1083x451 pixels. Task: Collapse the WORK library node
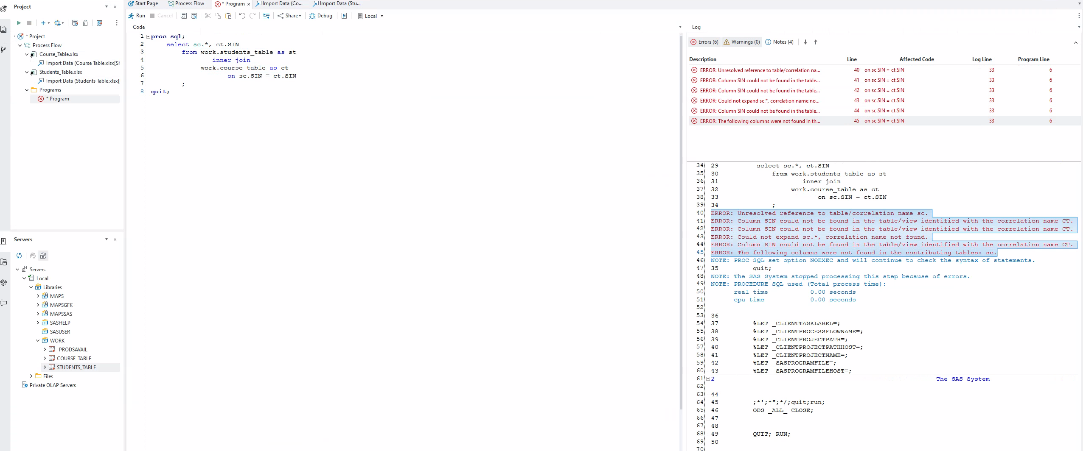click(x=39, y=340)
